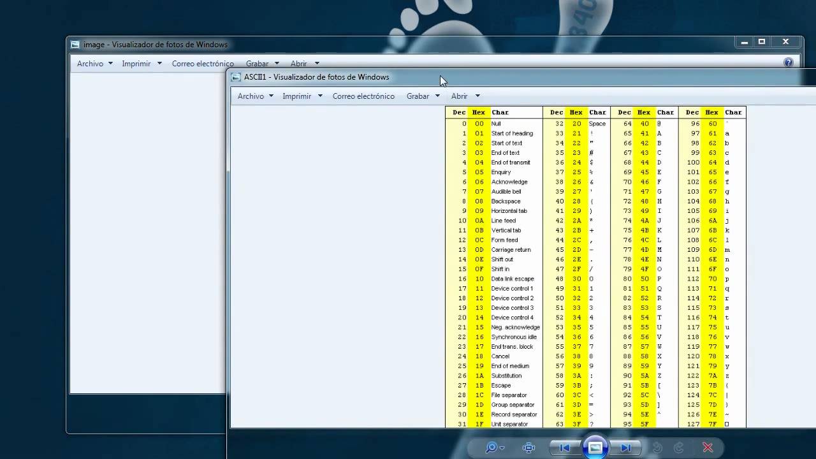This screenshot has height=459, width=816.
Task: Click Correo electrónico in the ASCII1 window
Action: point(363,96)
